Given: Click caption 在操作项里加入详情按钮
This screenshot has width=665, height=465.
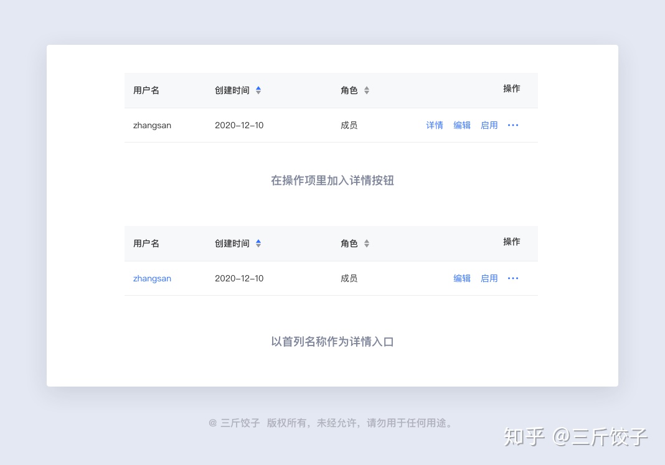Looking at the screenshot, I should click(x=332, y=181).
